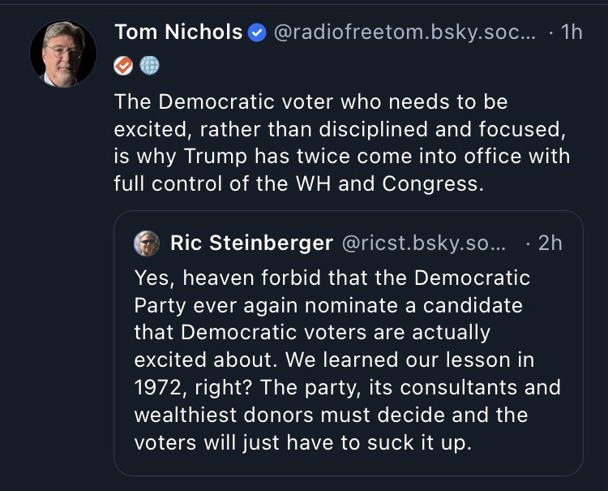
Task: Click the blue verified checkmark badge
Action: [x=257, y=32]
